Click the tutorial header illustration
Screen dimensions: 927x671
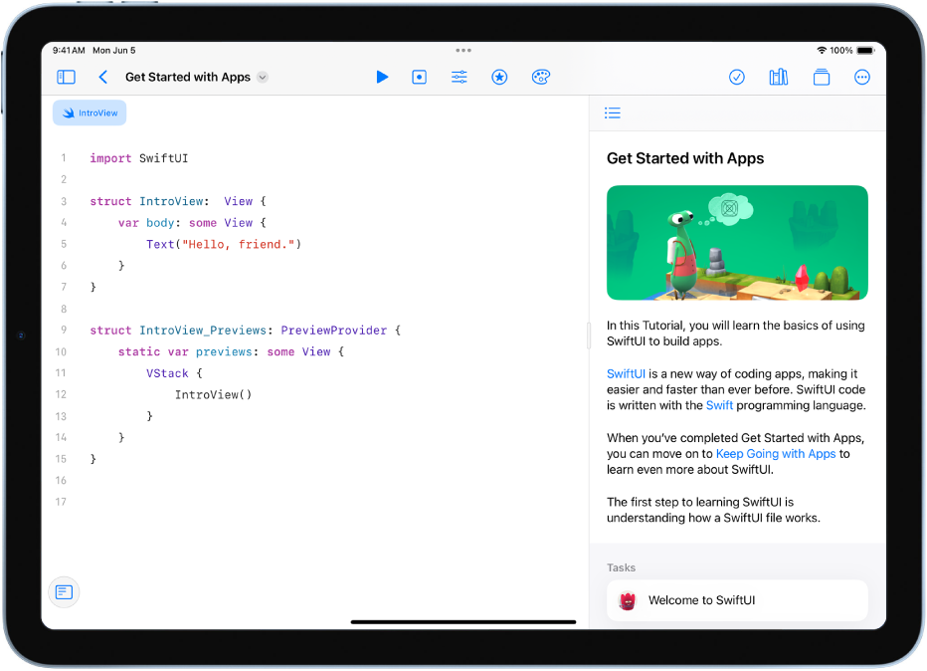pos(737,243)
